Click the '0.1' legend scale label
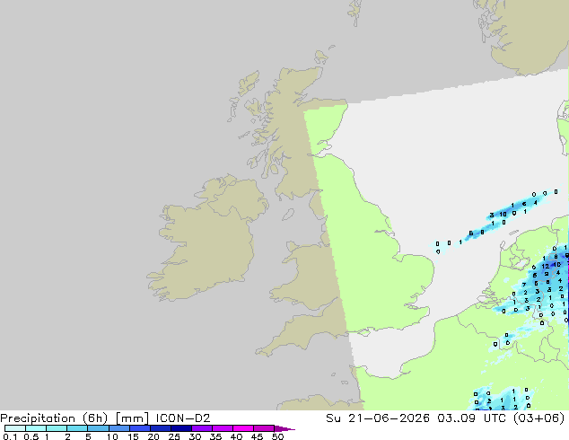Image resolution: width=569 pixels, height=440 pixels. (x=10, y=436)
